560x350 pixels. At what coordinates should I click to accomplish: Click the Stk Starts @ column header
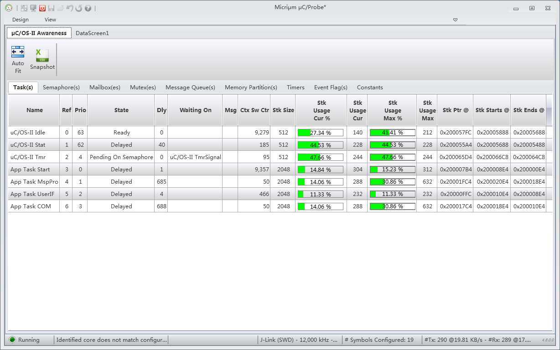(492, 110)
